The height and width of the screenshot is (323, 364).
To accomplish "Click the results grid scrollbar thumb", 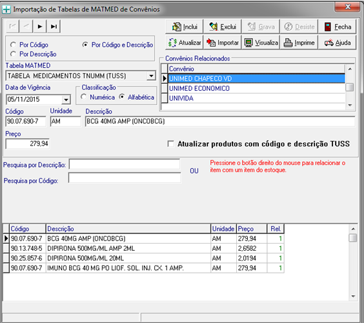I will [353, 238].
